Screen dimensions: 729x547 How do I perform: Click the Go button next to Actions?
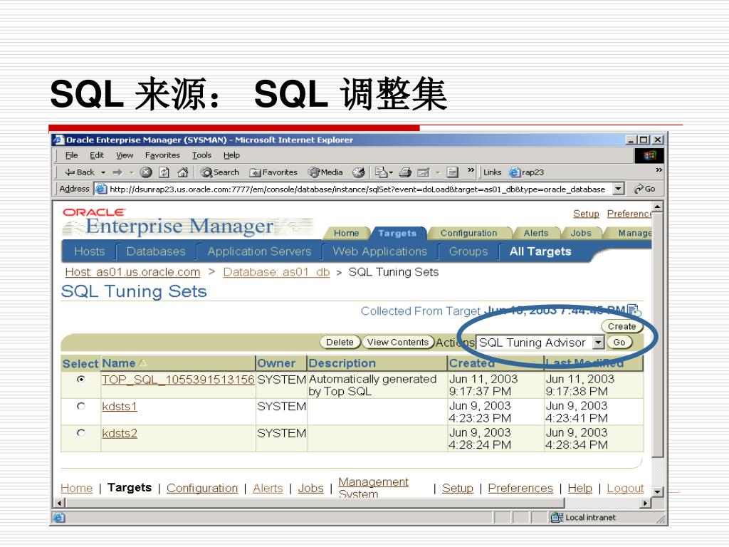pos(619,343)
